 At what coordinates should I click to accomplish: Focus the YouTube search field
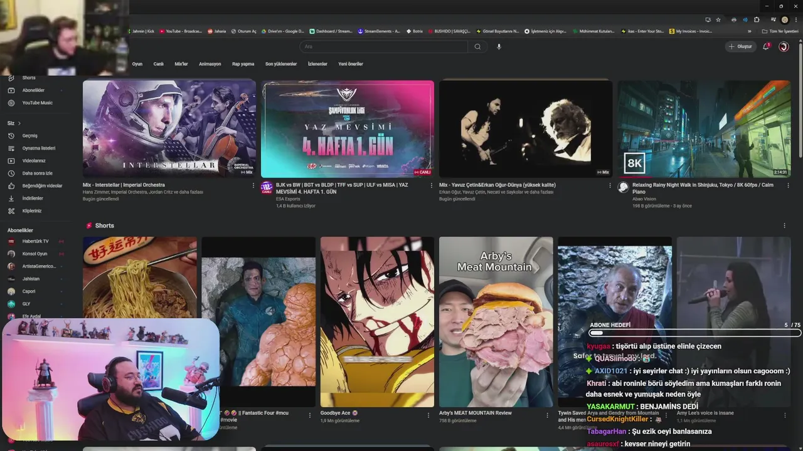coord(384,46)
